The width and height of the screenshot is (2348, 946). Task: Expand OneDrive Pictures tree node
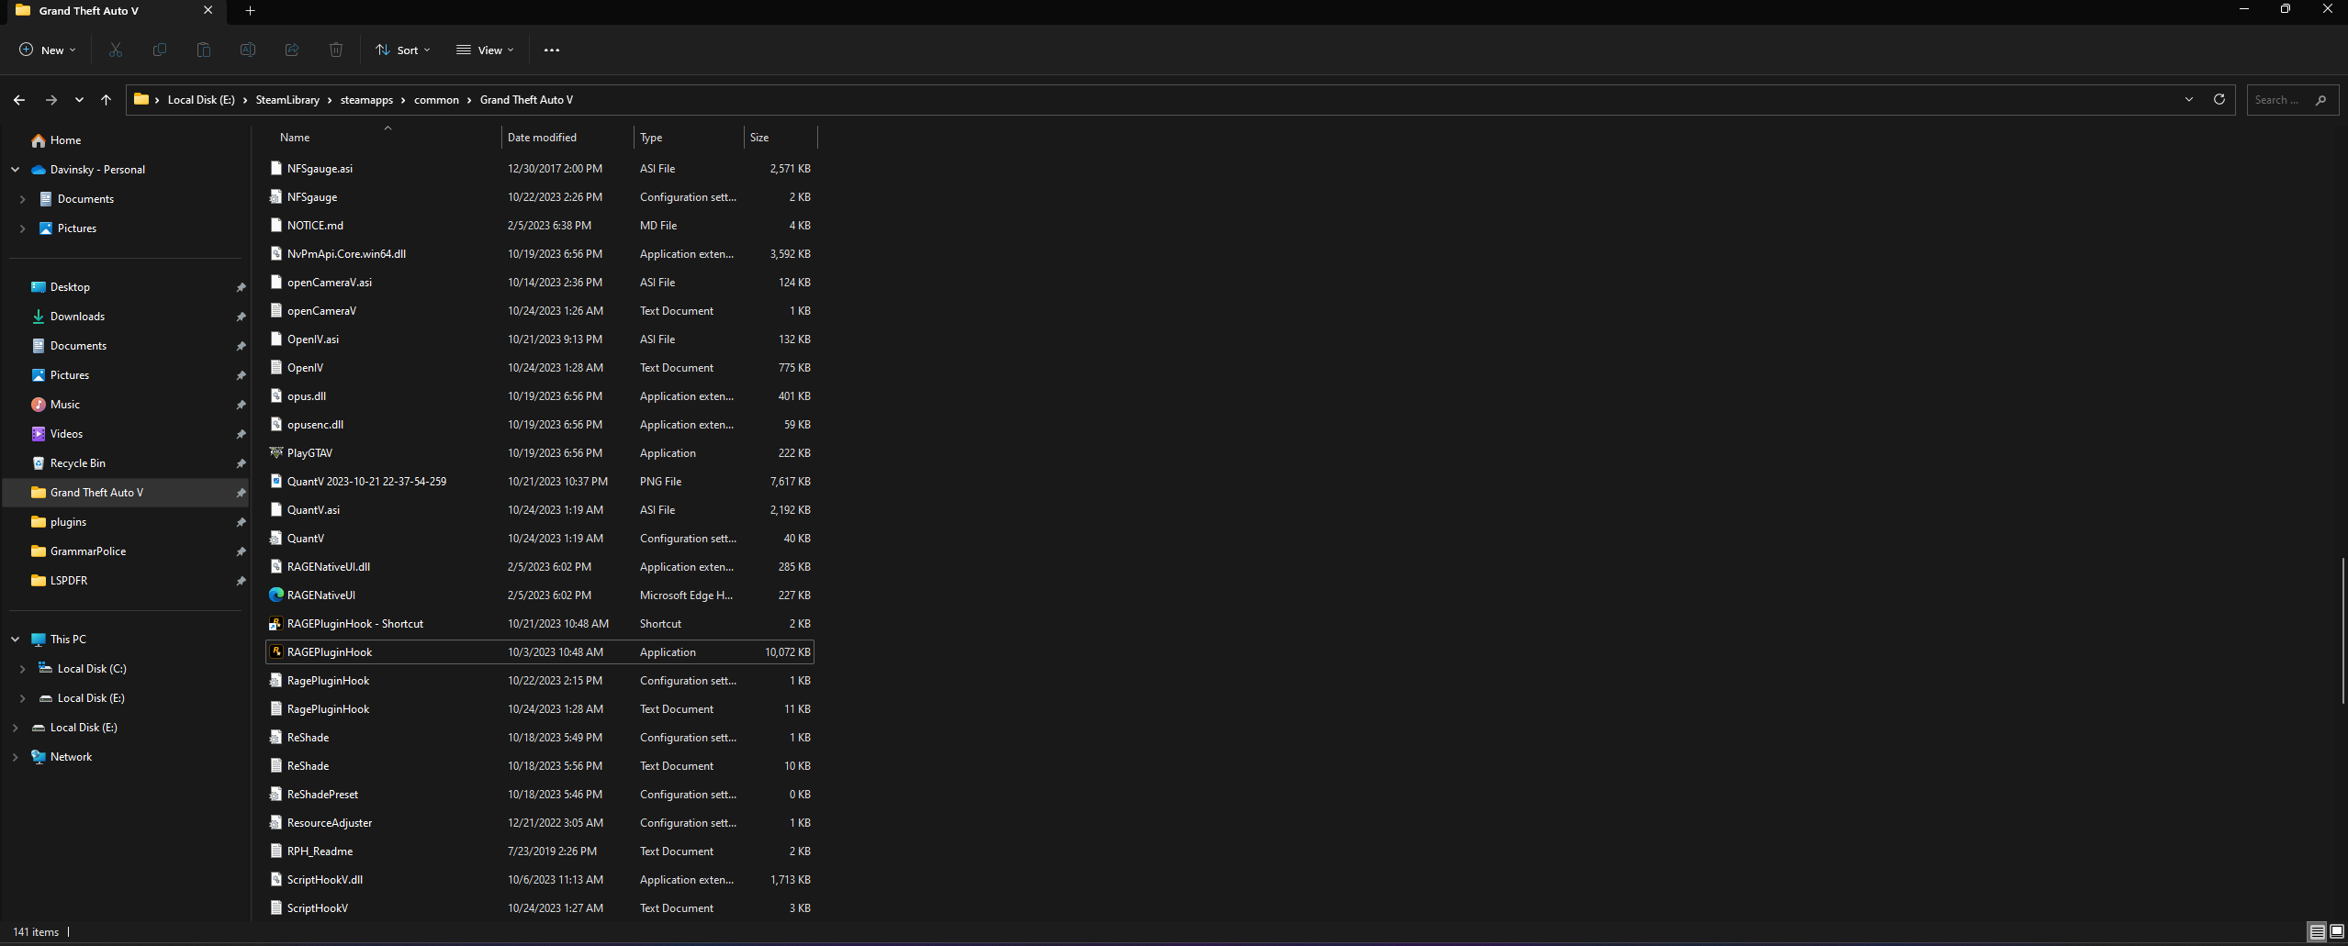[x=23, y=228]
